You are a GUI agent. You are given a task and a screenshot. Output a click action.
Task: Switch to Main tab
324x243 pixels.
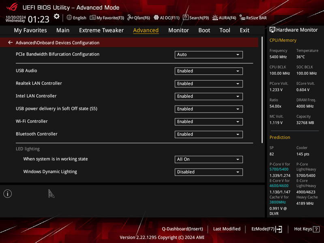pos(63,30)
